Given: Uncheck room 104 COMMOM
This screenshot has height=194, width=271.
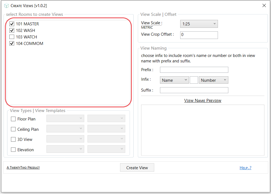Looking at the screenshot, I should (x=11, y=43).
